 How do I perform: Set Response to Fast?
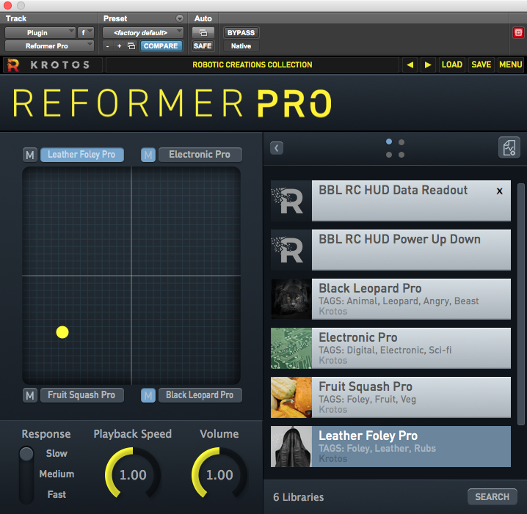pos(57,494)
